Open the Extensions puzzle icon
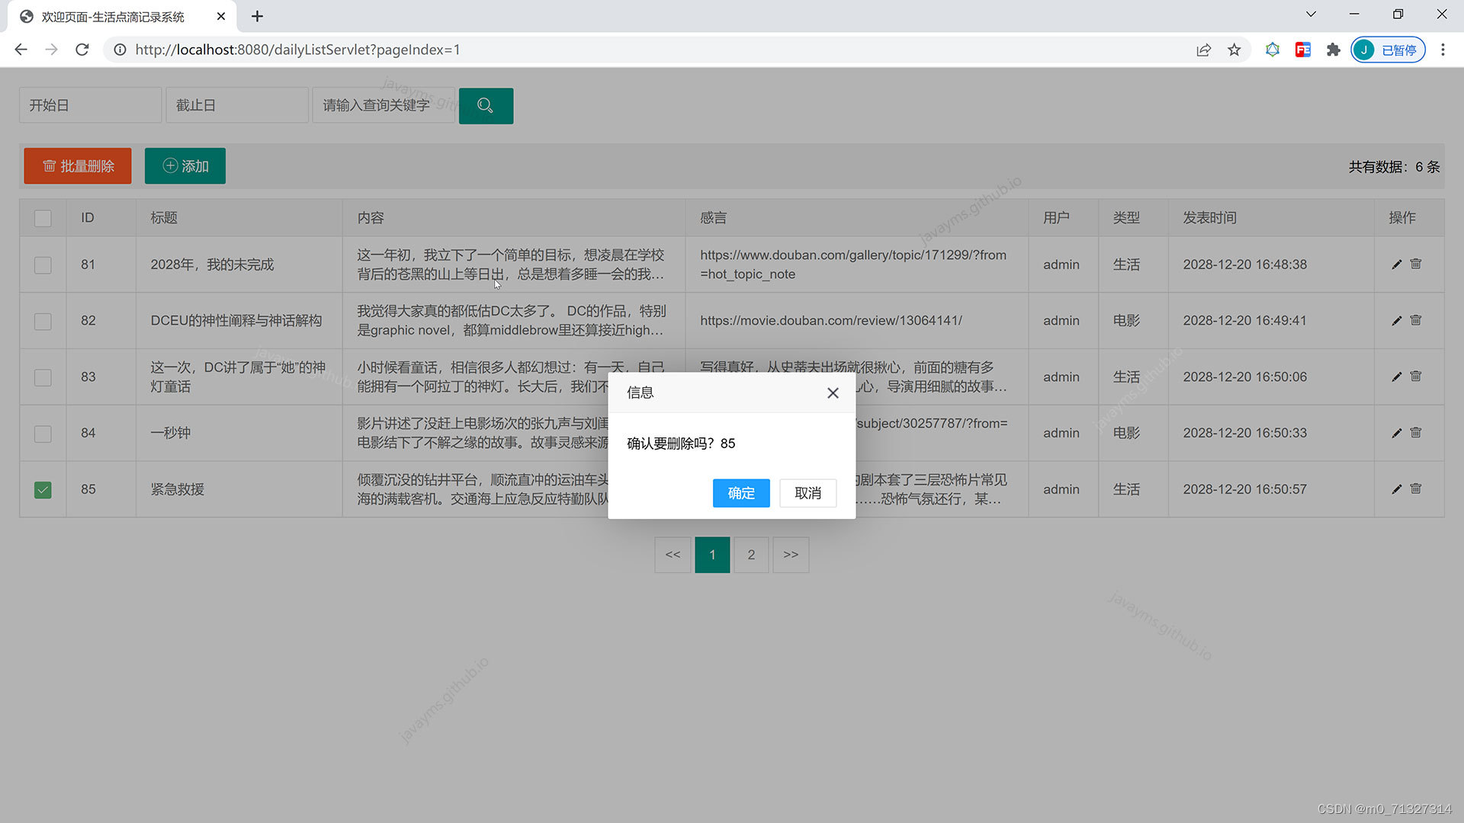 coord(1333,50)
